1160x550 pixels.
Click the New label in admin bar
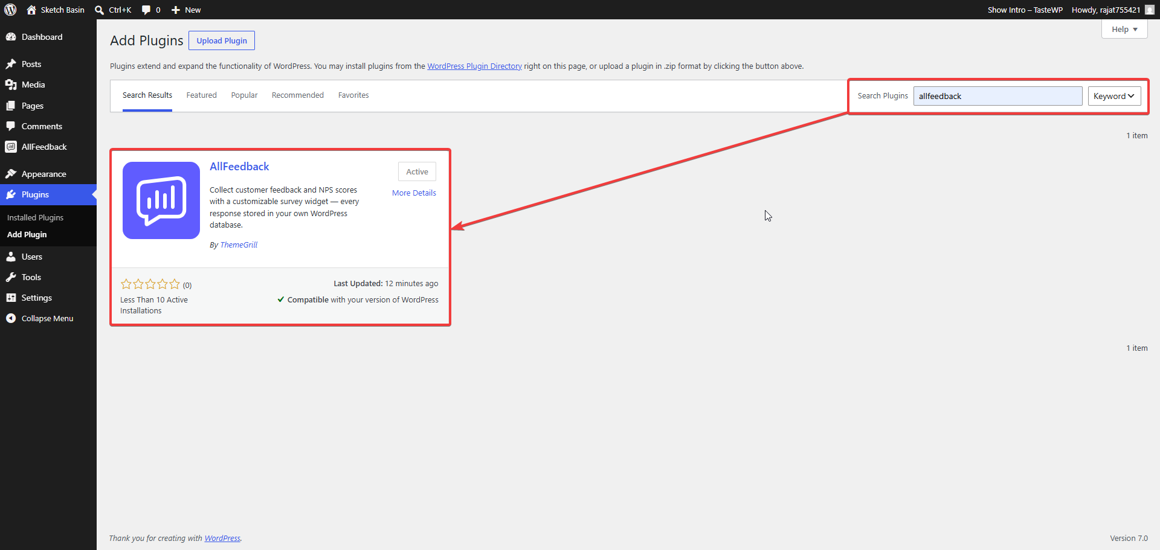(x=193, y=10)
